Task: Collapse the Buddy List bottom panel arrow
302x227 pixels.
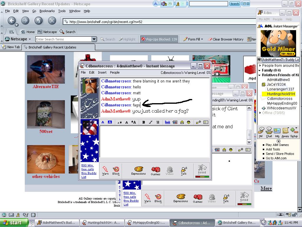Action: click(x=278, y=141)
